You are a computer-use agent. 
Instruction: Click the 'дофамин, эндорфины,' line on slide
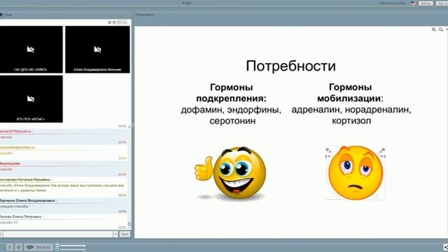[x=231, y=110]
